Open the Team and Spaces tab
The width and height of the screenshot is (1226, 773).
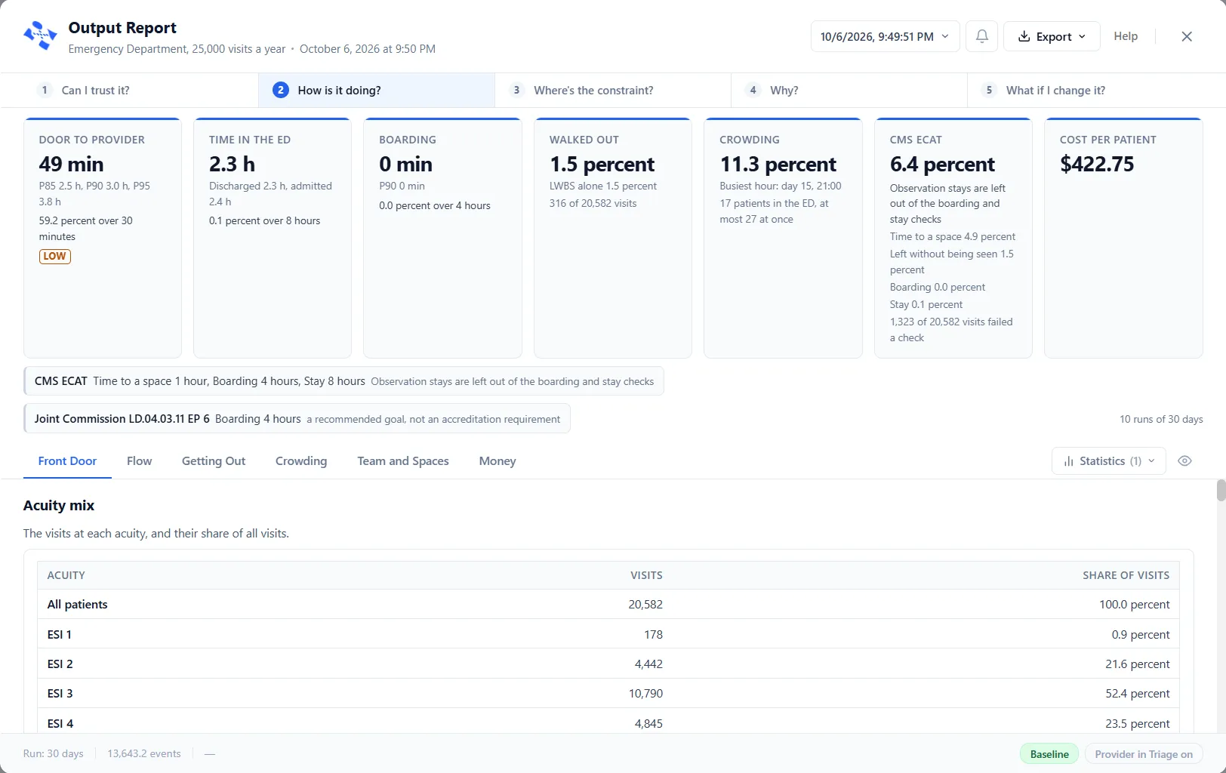pos(403,461)
